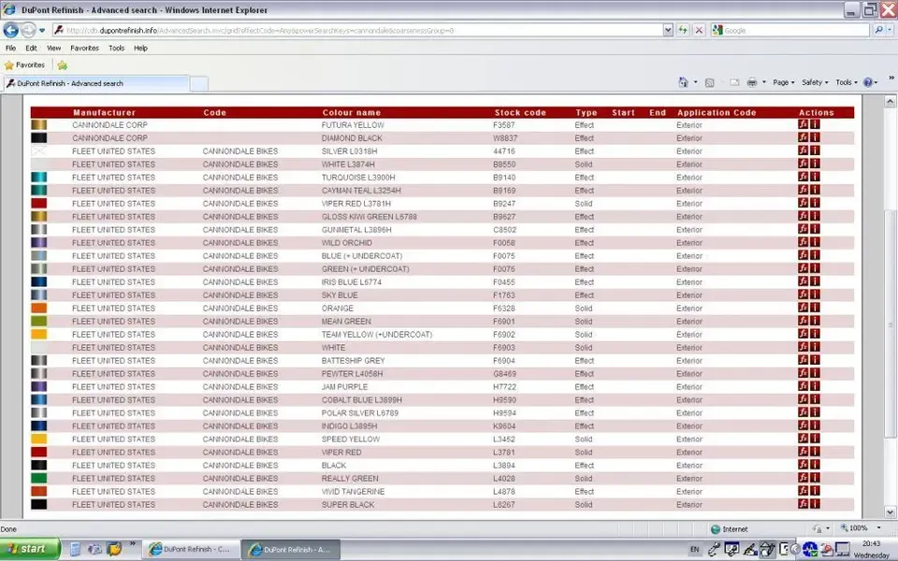Sort by Colour name column header

point(351,113)
